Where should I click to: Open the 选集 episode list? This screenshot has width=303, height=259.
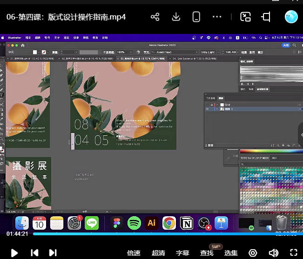point(231,253)
